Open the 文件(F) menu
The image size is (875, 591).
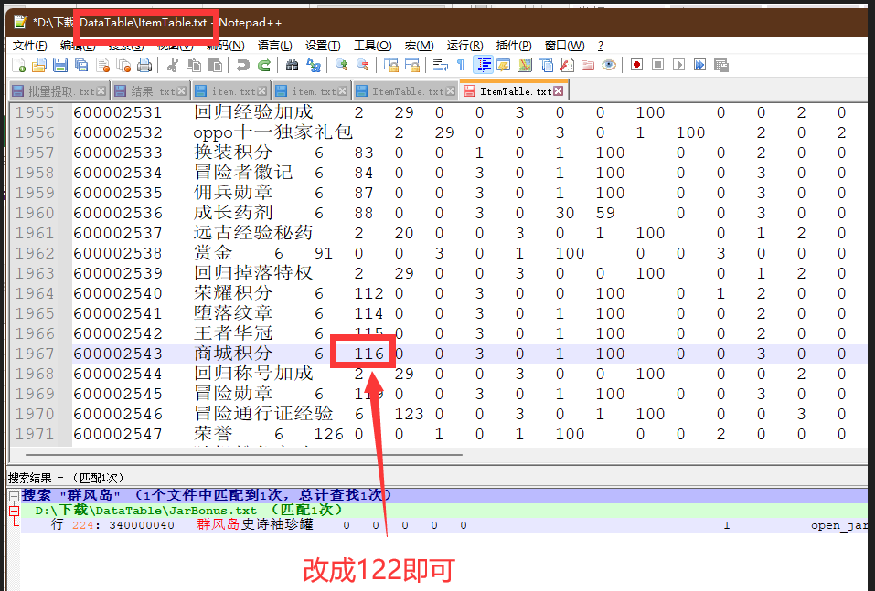[30, 46]
